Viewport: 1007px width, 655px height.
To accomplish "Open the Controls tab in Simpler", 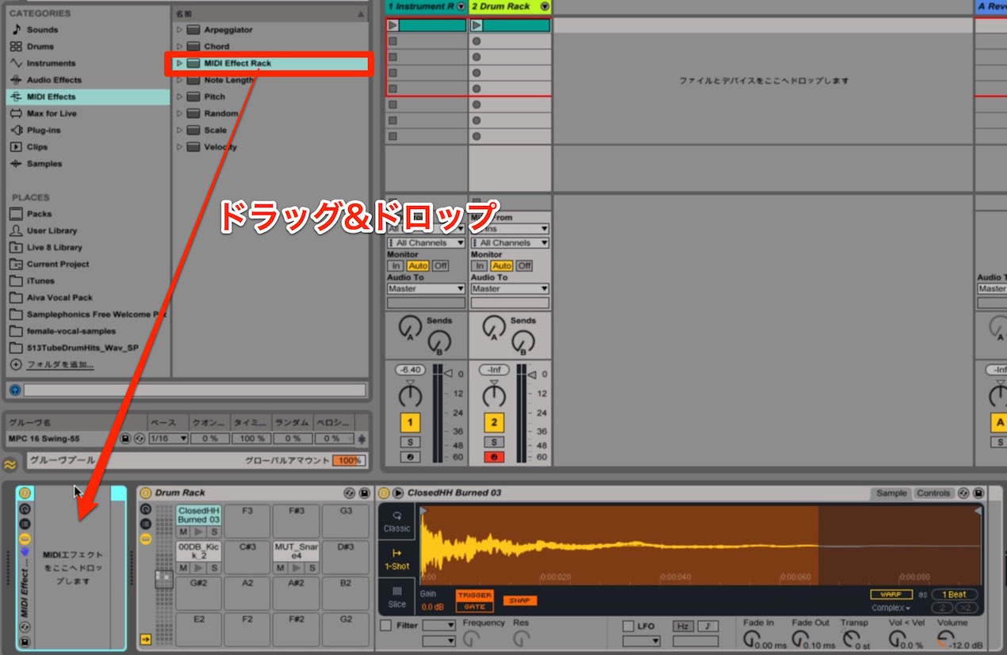I will (933, 493).
